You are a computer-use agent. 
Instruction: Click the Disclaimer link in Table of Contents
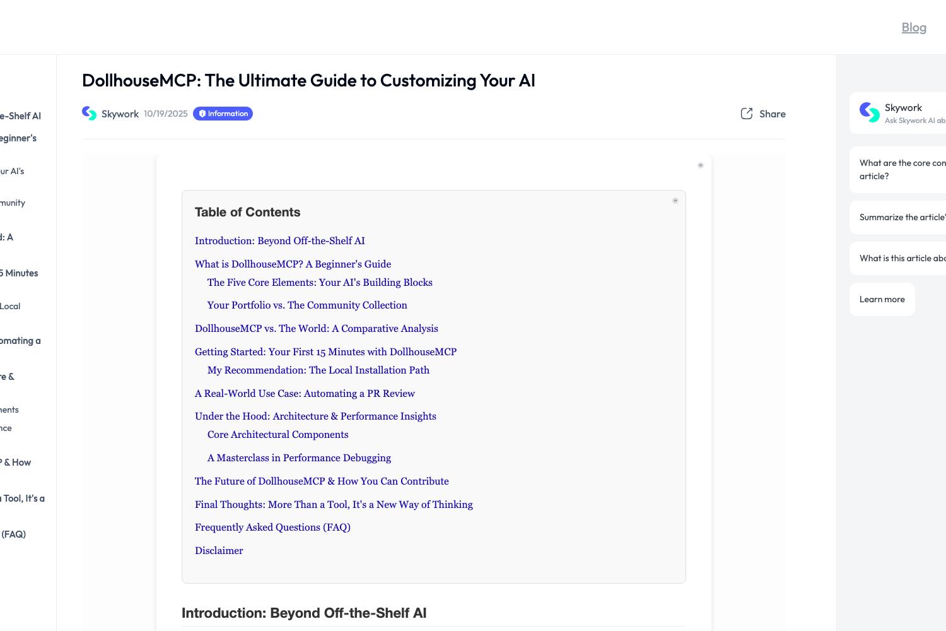[219, 551]
